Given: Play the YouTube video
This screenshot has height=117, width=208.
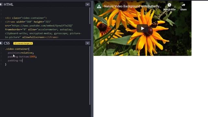Looking at the screenshot, I should [x=142, y=28].
